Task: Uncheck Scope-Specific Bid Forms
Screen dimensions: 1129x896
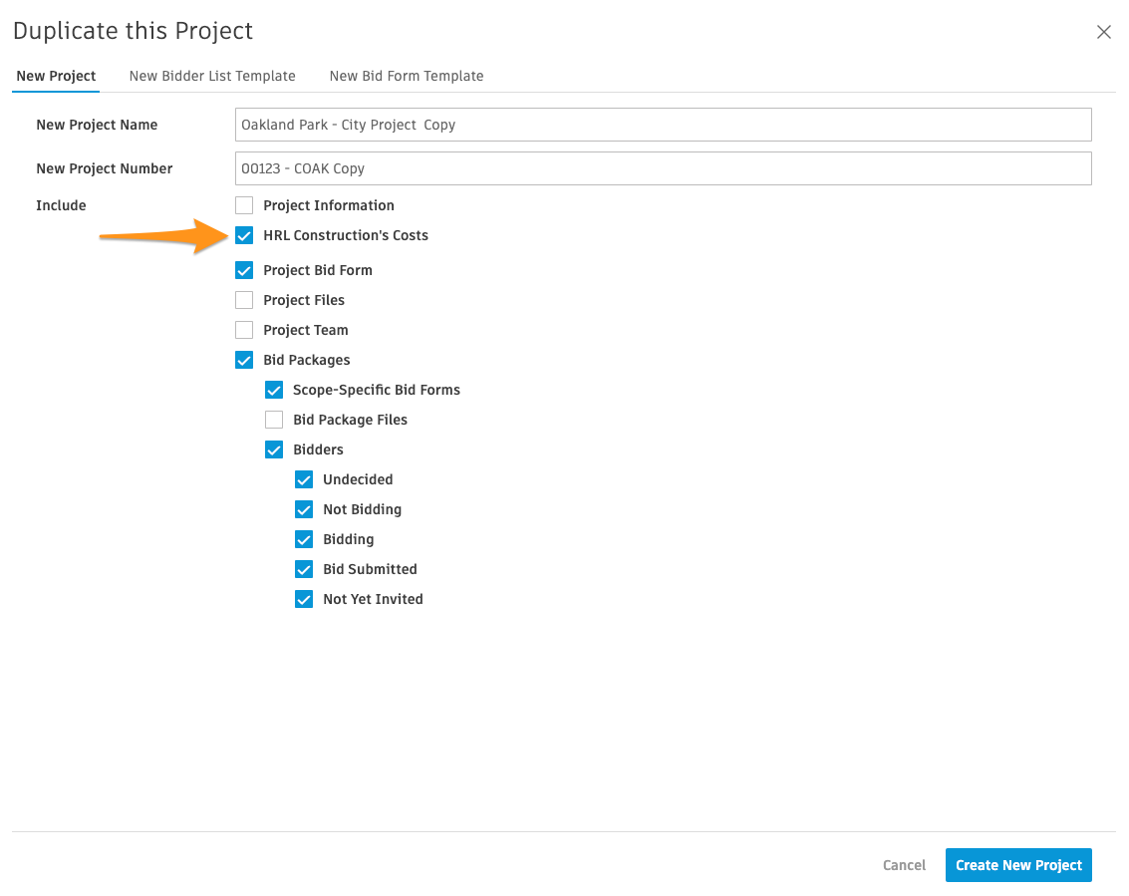Action: tap(274, 390)
